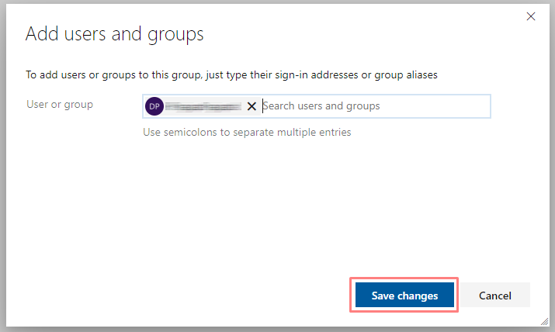Image resolution: width=555 pixels, height=332 pixels.
Task: Close the Add users and groups dialog
Action: pos(531,16)
